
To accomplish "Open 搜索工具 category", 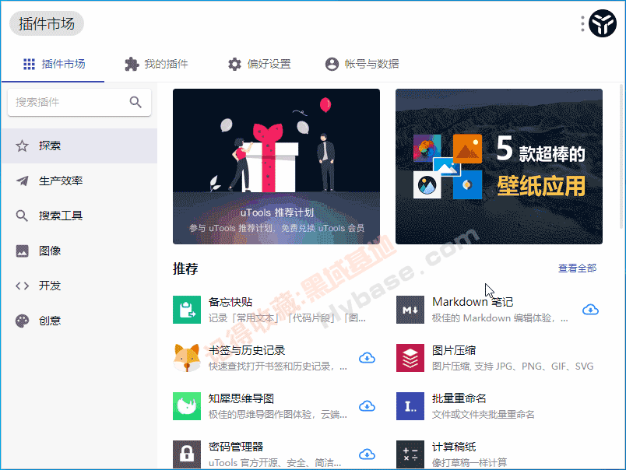I will click(x=79, y=216).
